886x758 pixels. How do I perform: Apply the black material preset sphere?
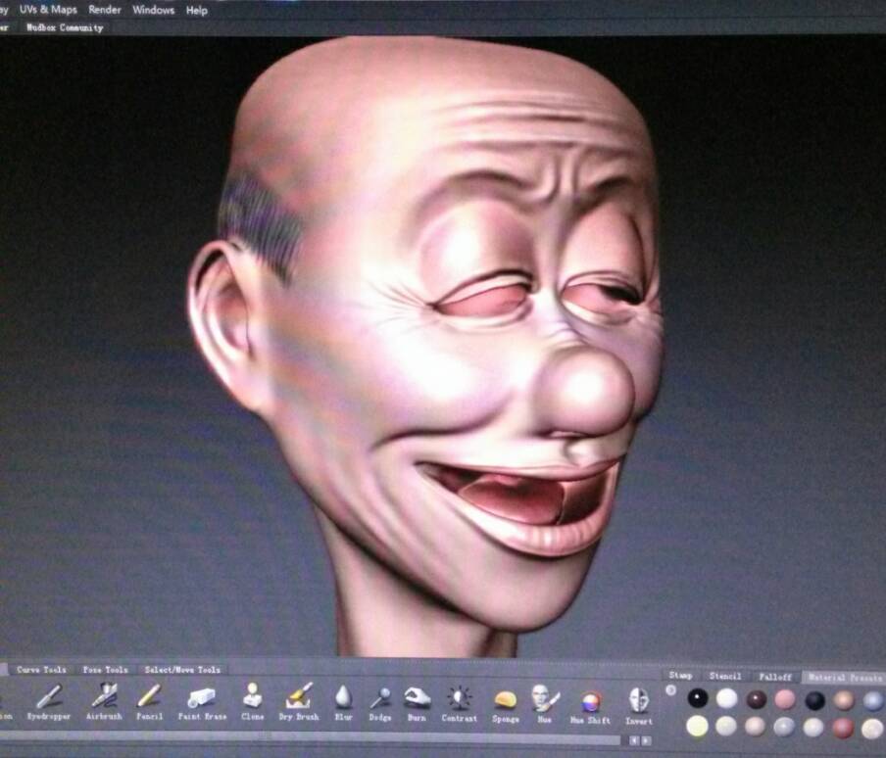[x=698, y=698]
